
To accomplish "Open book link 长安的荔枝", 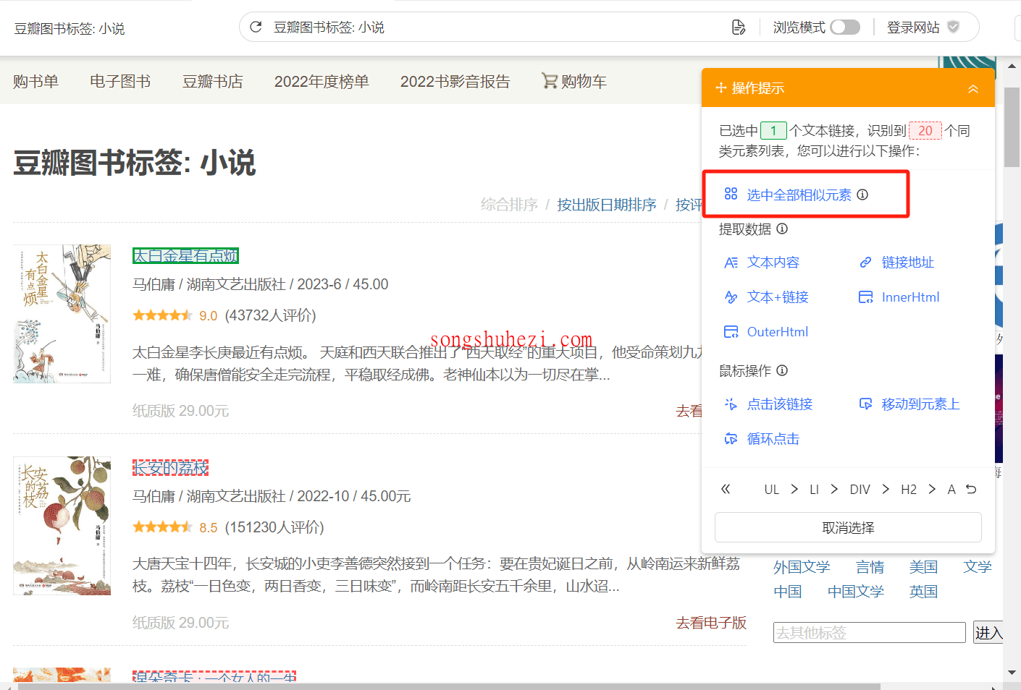I will 170,468.
